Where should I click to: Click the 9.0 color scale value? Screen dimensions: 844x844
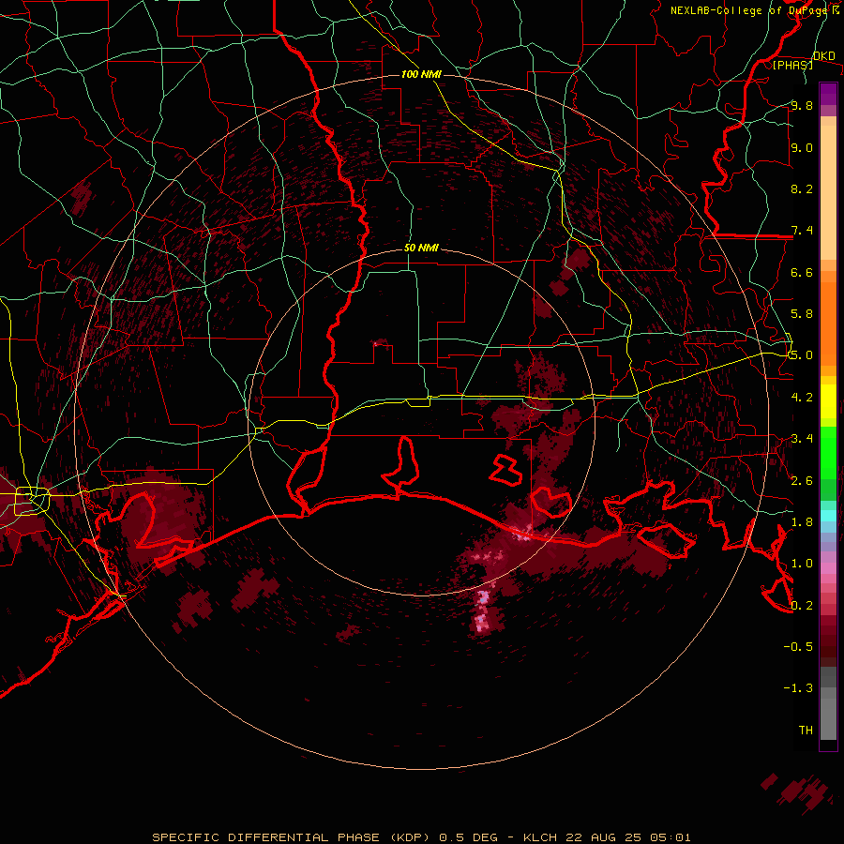[x=802, y=147]
